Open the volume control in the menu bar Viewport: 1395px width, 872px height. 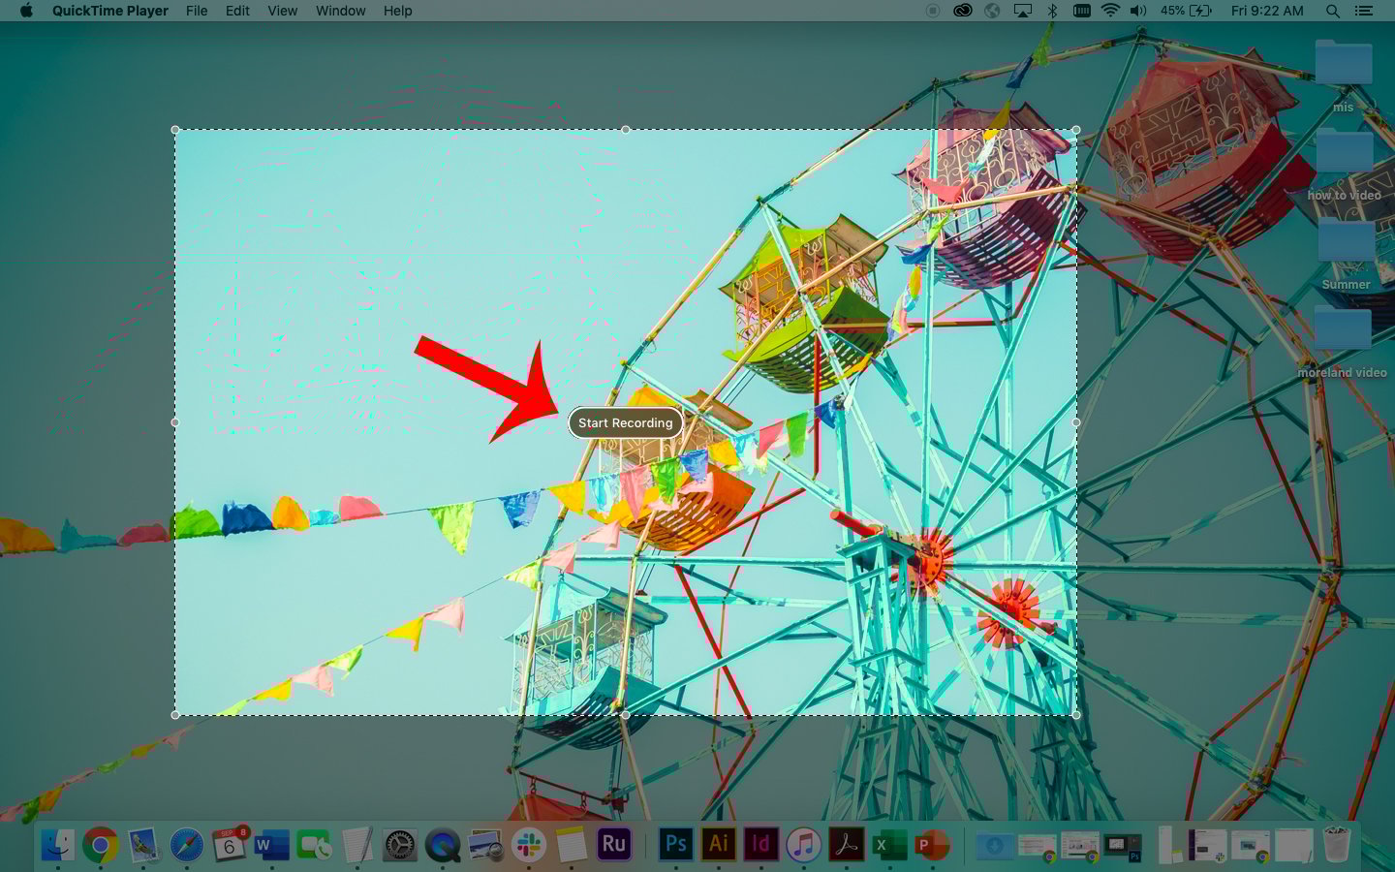pos(1137,11)
